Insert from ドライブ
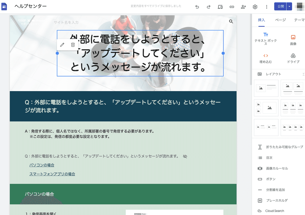Screen dimensions: 305x215 (x=293, y=59)
